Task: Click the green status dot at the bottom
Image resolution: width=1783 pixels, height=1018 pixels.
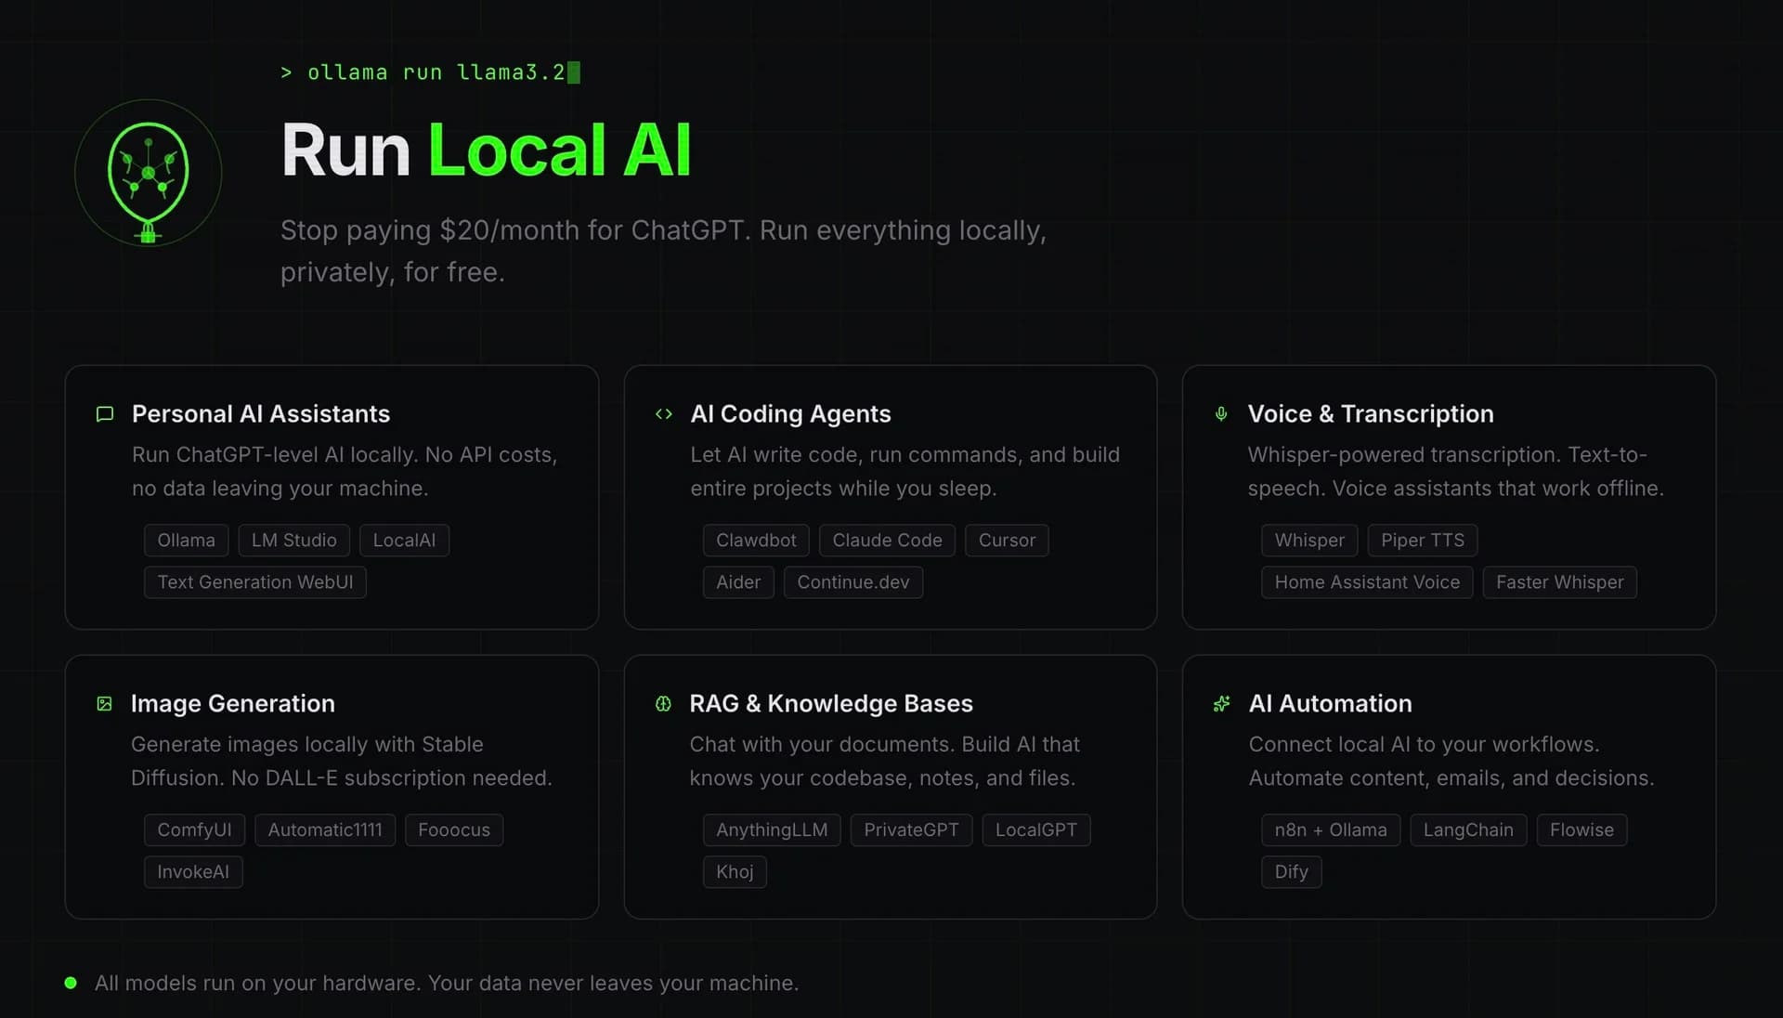Action: coord(71,983)
